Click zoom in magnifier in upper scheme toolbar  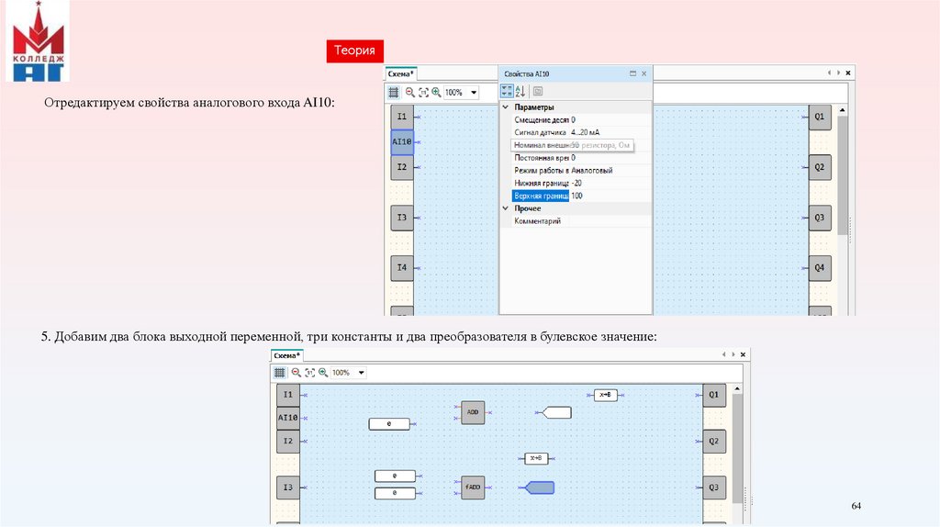(436, 93)
